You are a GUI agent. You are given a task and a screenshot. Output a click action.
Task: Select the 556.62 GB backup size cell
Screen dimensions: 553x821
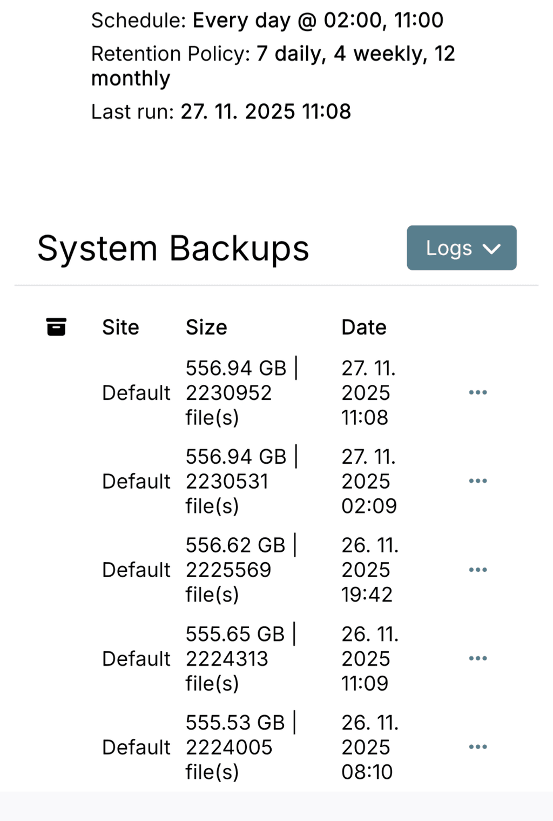pyautogui.click(x=235, y=545)
